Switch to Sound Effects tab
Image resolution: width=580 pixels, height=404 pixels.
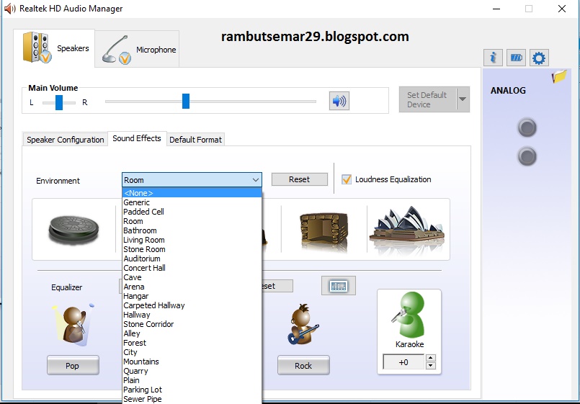pyautogui.click(x=137, y=138)
